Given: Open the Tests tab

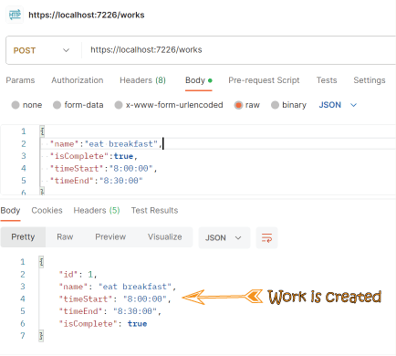Looking at the screenshot, I should point(327,80).
